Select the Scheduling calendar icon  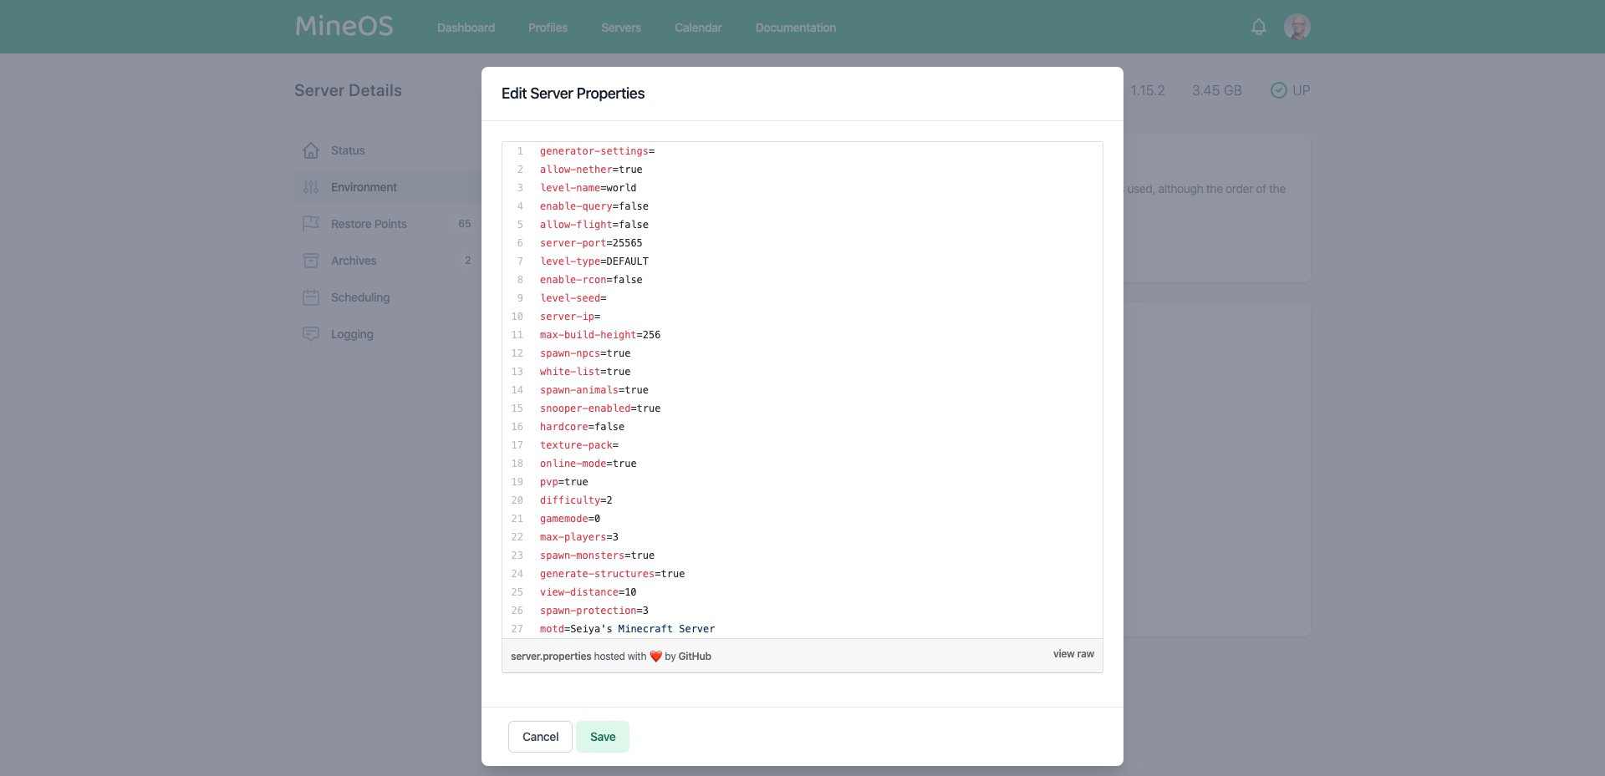311,297
